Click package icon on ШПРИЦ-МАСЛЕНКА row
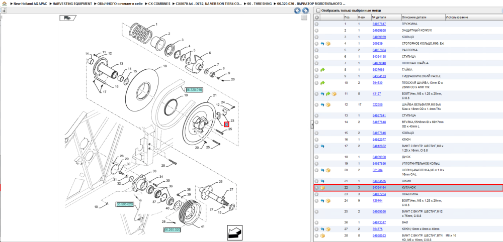The image size is (503, 242). (328, 170)
